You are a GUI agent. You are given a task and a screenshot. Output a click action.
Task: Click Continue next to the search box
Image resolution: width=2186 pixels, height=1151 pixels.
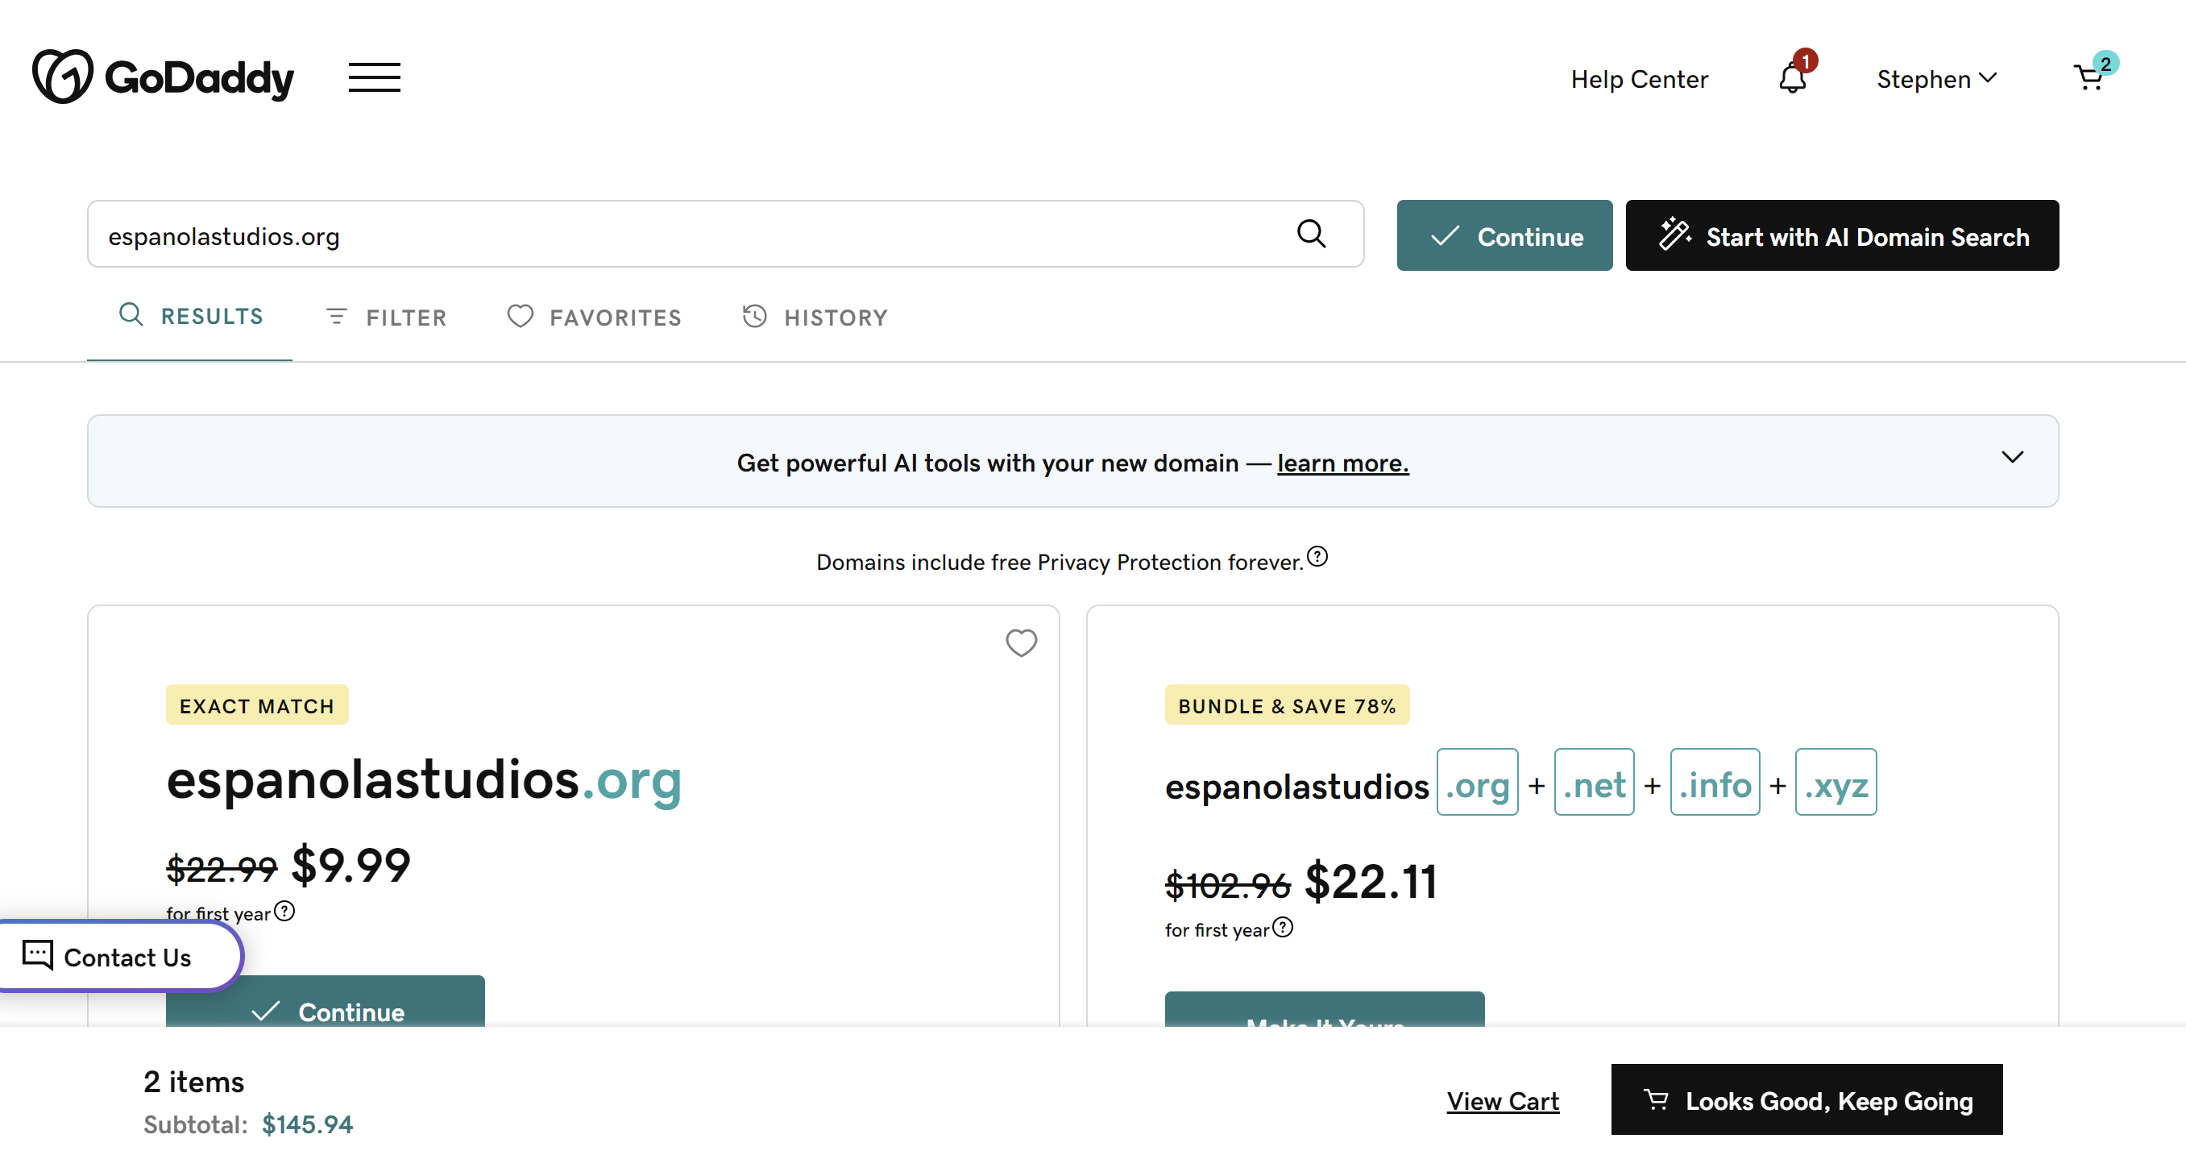click(1504, 236)
